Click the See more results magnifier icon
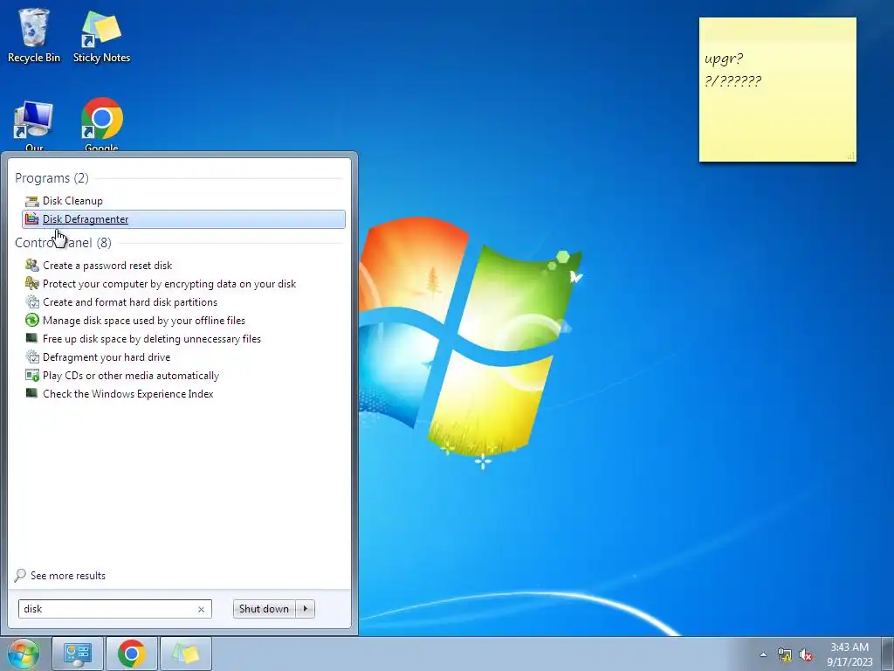 [20, 575]
